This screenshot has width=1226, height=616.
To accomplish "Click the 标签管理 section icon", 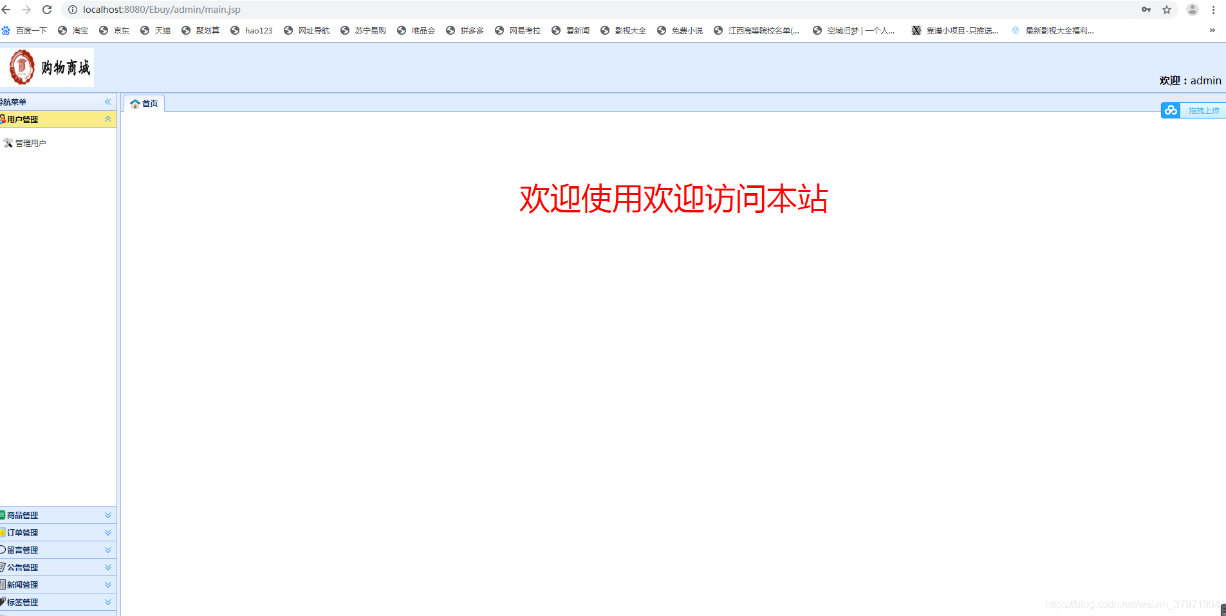I will click(x=3, y=602).
